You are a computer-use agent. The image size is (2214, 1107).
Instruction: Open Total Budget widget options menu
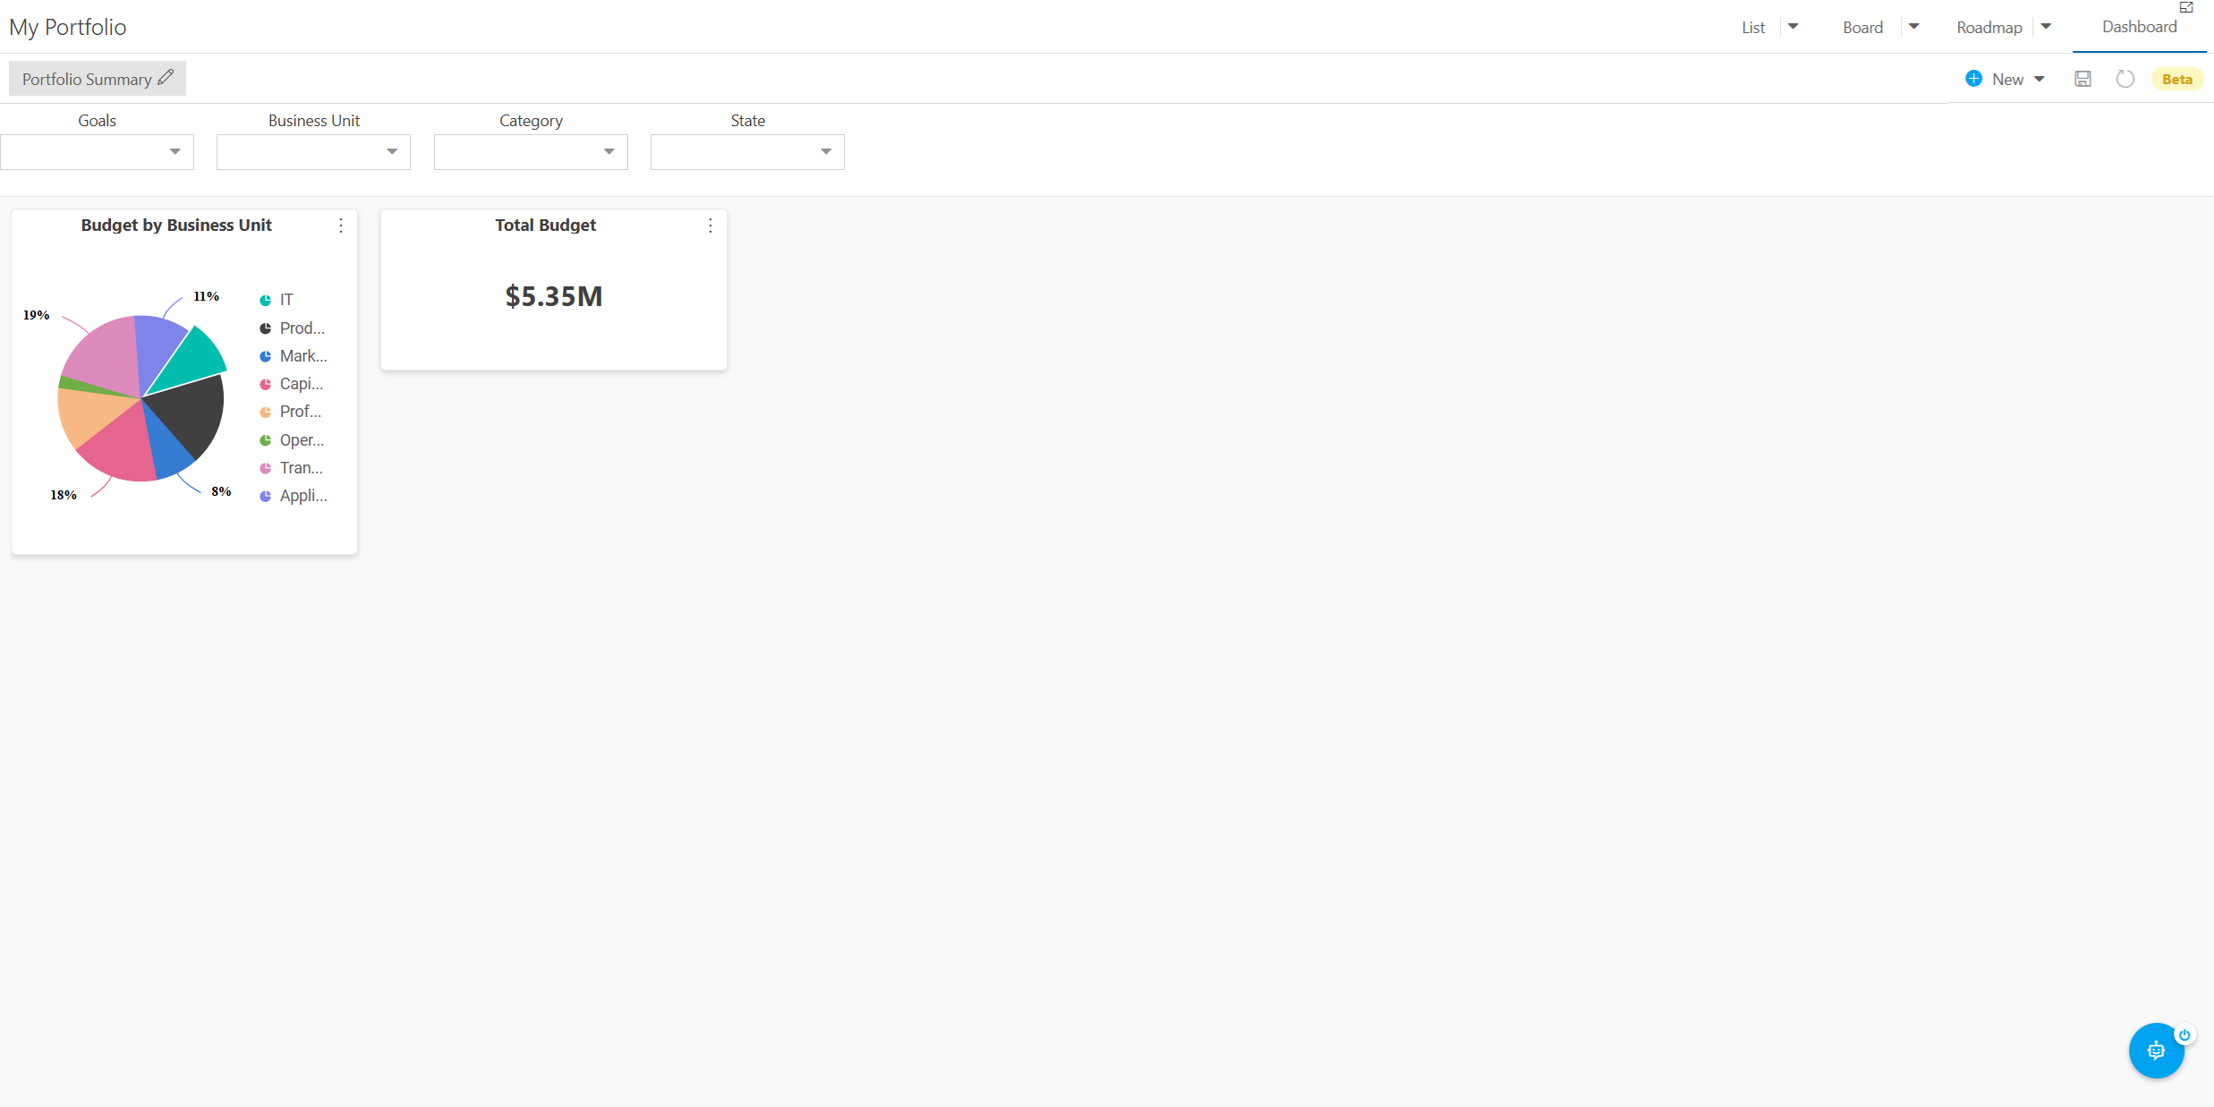(x=711, y=226)
